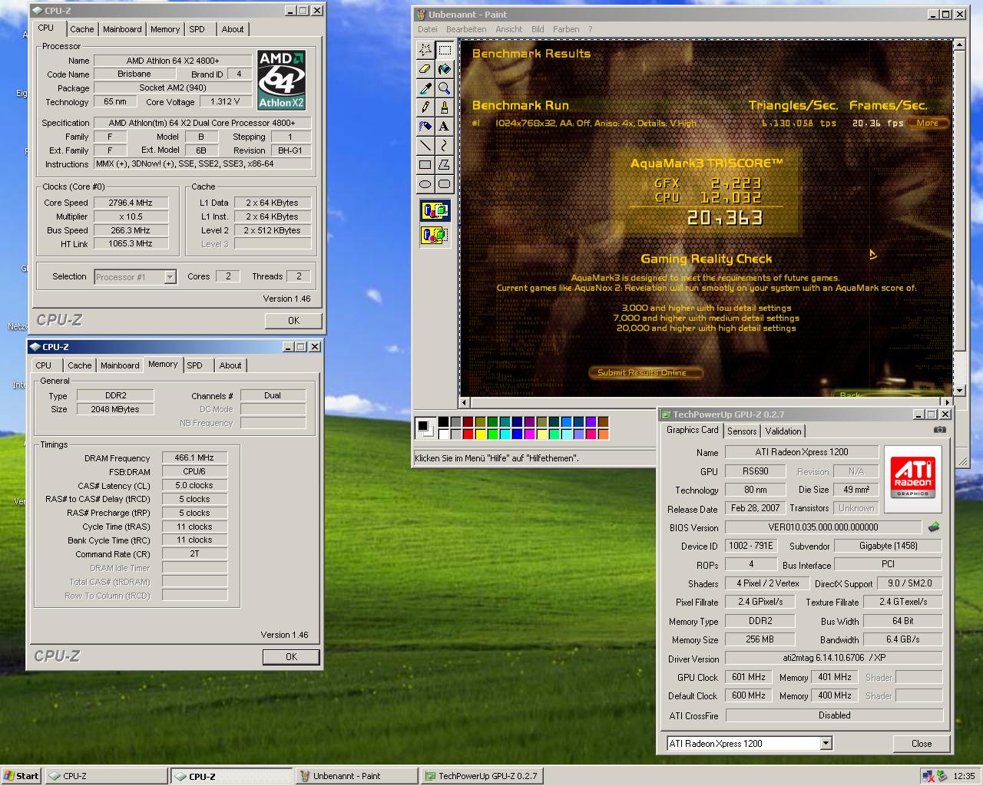Click the More button beside 20.36 fps
This screenshot has height=786, width=983.
coord(928,123)
